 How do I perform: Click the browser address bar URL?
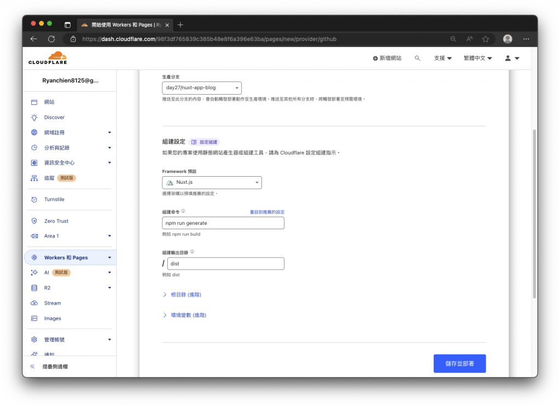click(209, 39)
